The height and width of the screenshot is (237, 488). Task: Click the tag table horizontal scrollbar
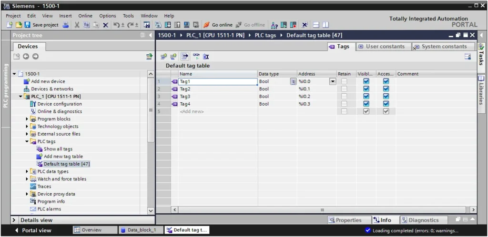pos(322,210)
